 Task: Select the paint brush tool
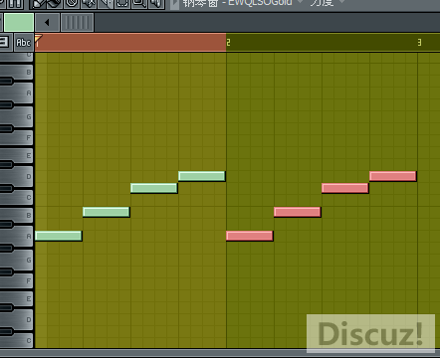pyautogui.click(x=54, y=4)
